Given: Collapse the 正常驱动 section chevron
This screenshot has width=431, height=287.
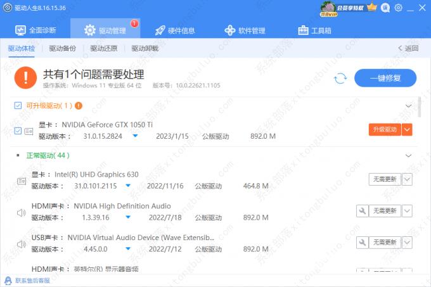Looking at the screenshot, I should [x=408, y=156].
